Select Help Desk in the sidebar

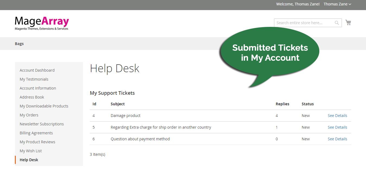tap(29, 160)
